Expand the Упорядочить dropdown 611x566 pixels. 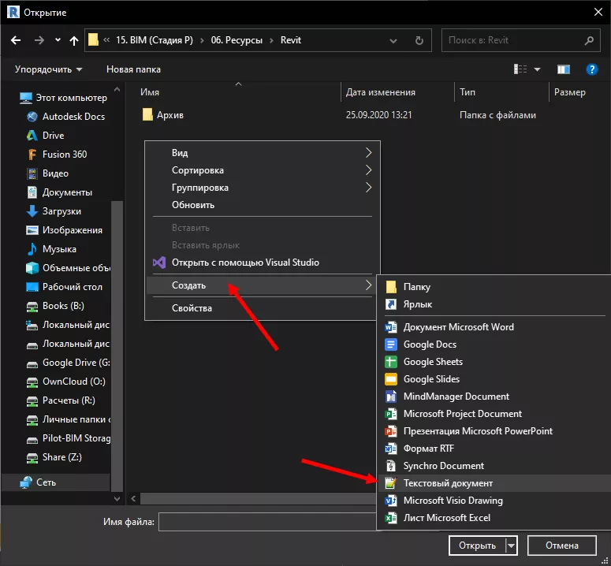(48, 70)
